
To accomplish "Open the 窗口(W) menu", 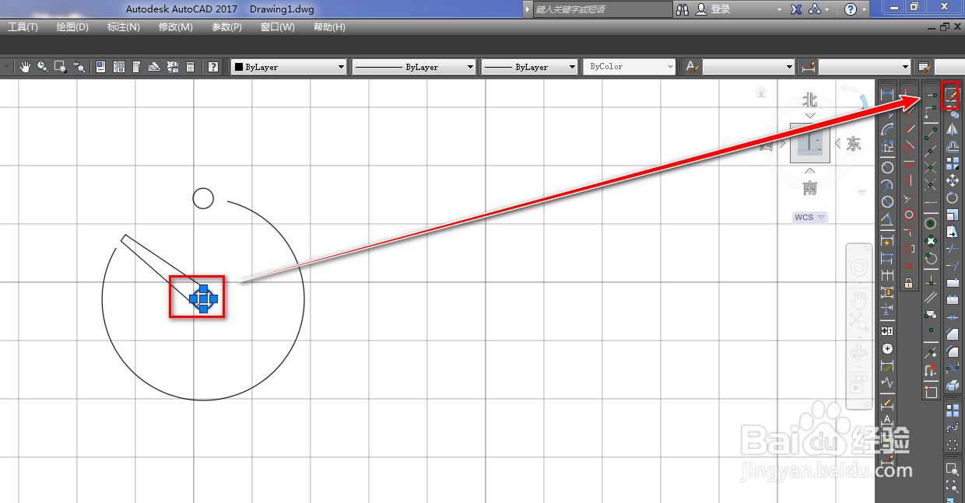I will point(278,27).
